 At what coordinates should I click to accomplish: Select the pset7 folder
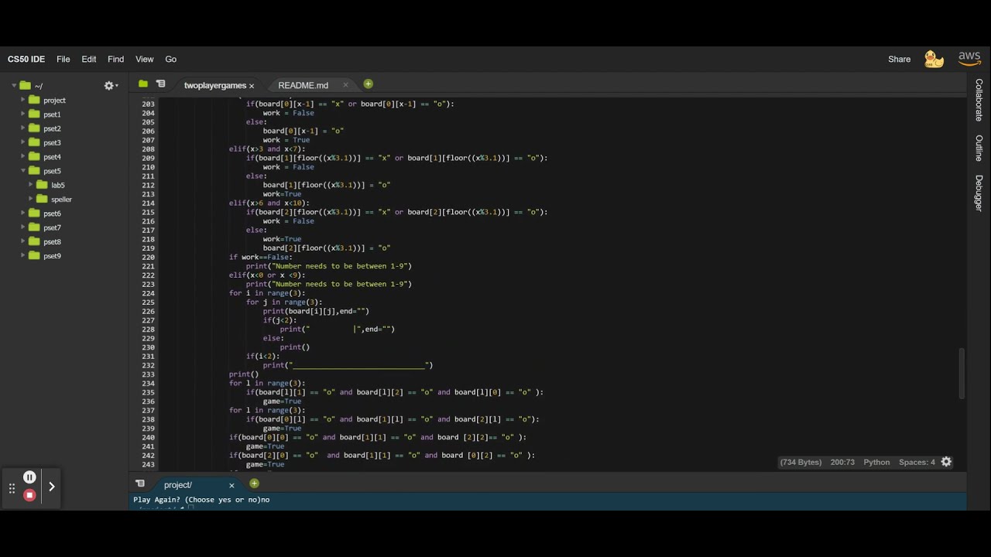click(52, 227)
